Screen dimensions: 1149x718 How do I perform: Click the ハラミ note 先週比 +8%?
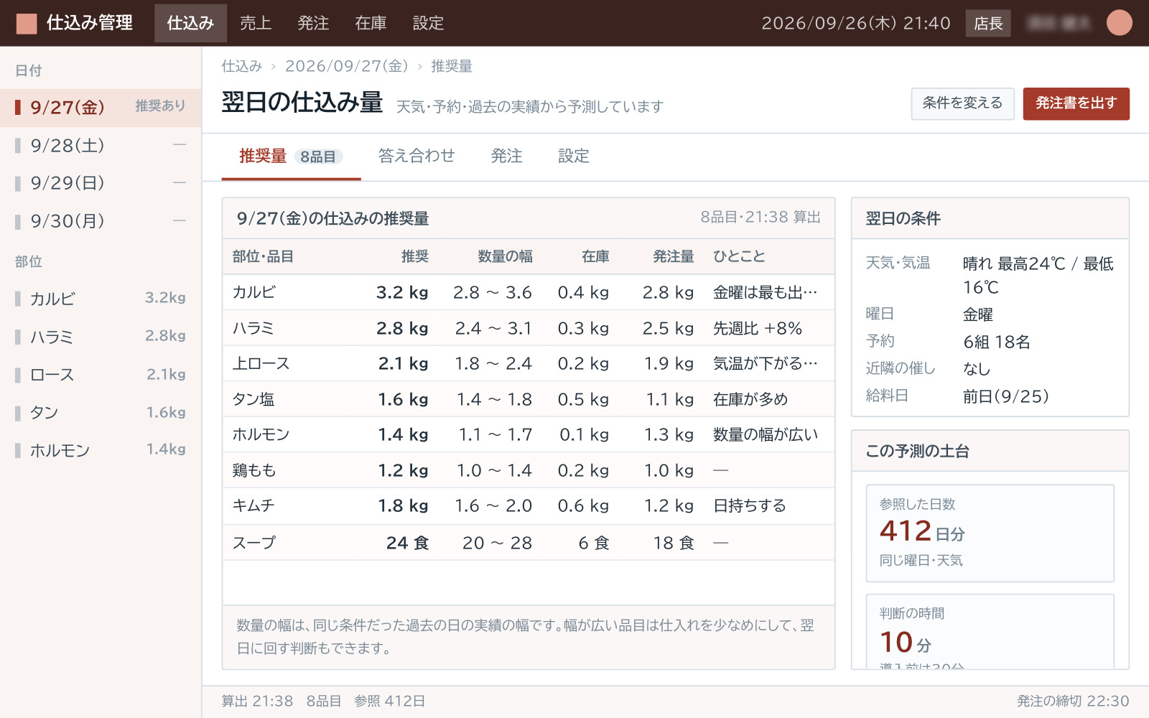coord(758,328)
